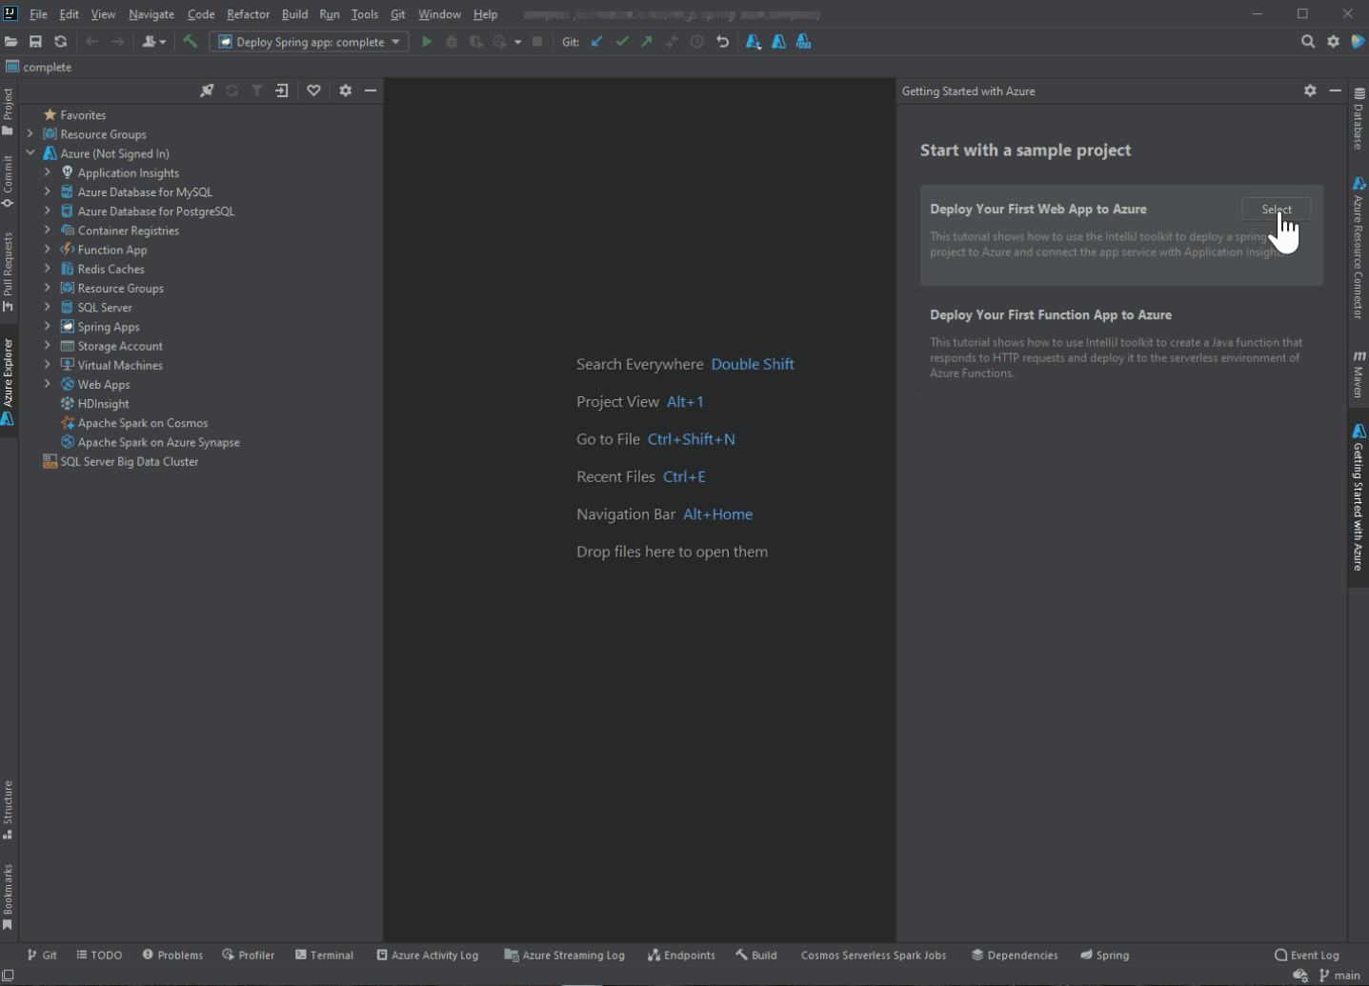This screenshot has width=1369, height=986.
Task: Click Git Commit green checkmark
Action: click(622, 42)
